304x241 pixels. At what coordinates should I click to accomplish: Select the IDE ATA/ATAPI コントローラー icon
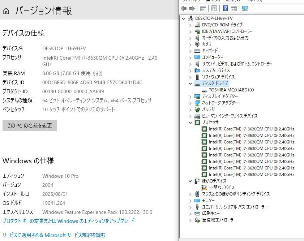(x=197, y=31)
